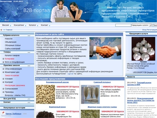Open Вопросы - ответы FAQ link
The height and width of the screenshot is (118, 157).
pyautogui.click(x=15, y=95)
